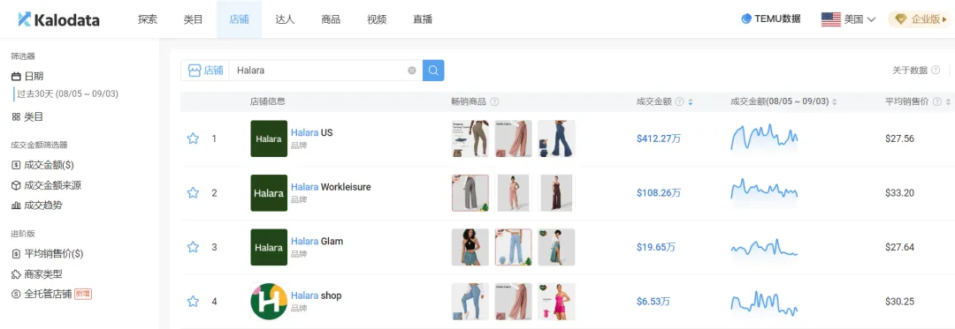Open Halara Workleisure gray pants thumbnail
The width and height of the screenshot is (955, 329).
pos(470,193)
